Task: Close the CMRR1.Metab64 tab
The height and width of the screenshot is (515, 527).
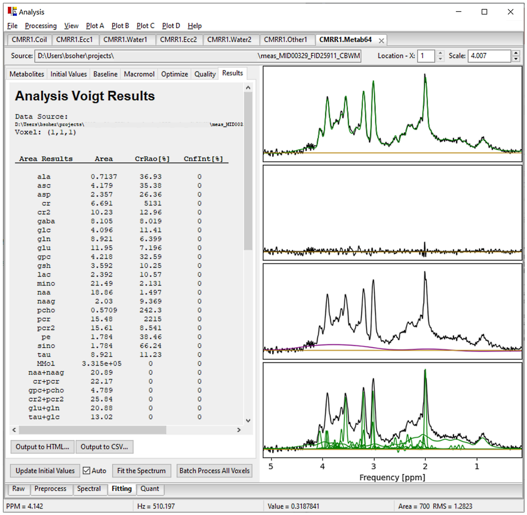Action: coord(381,41)
